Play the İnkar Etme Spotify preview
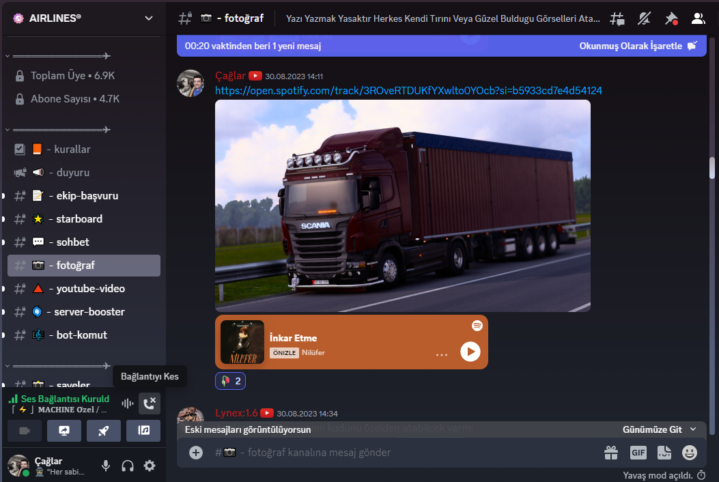The width and height of the screenshot is (719, 482). (470, 352)
